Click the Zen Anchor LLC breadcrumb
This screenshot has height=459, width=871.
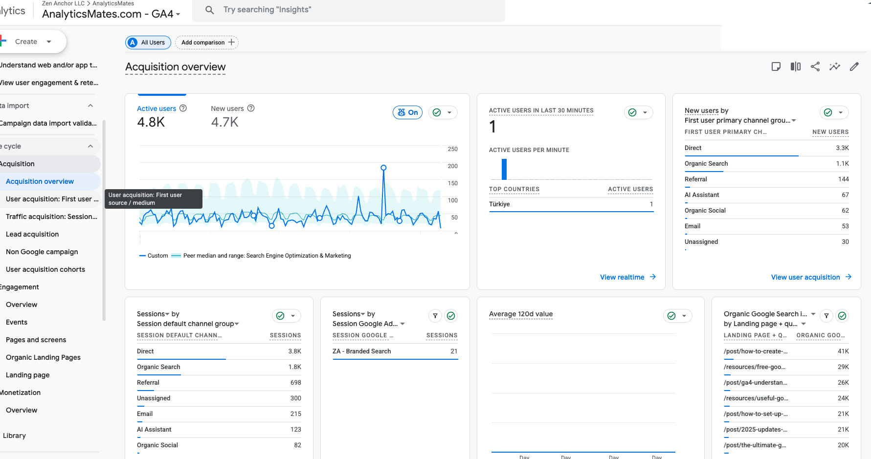coord(63,3)
